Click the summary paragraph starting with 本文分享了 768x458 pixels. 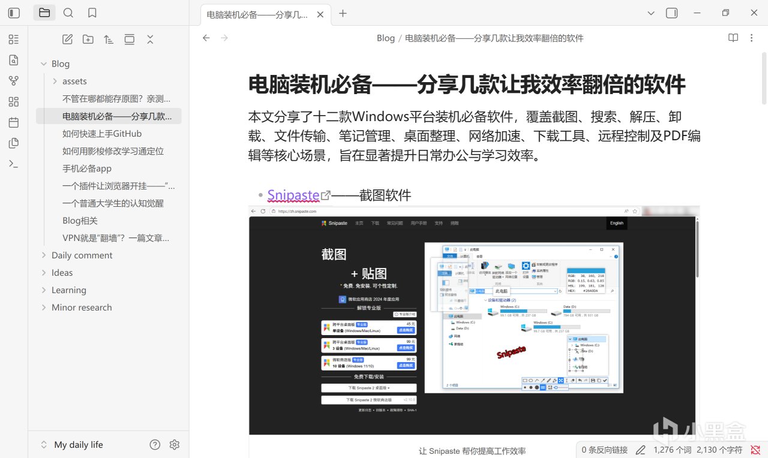click(474, 136)
